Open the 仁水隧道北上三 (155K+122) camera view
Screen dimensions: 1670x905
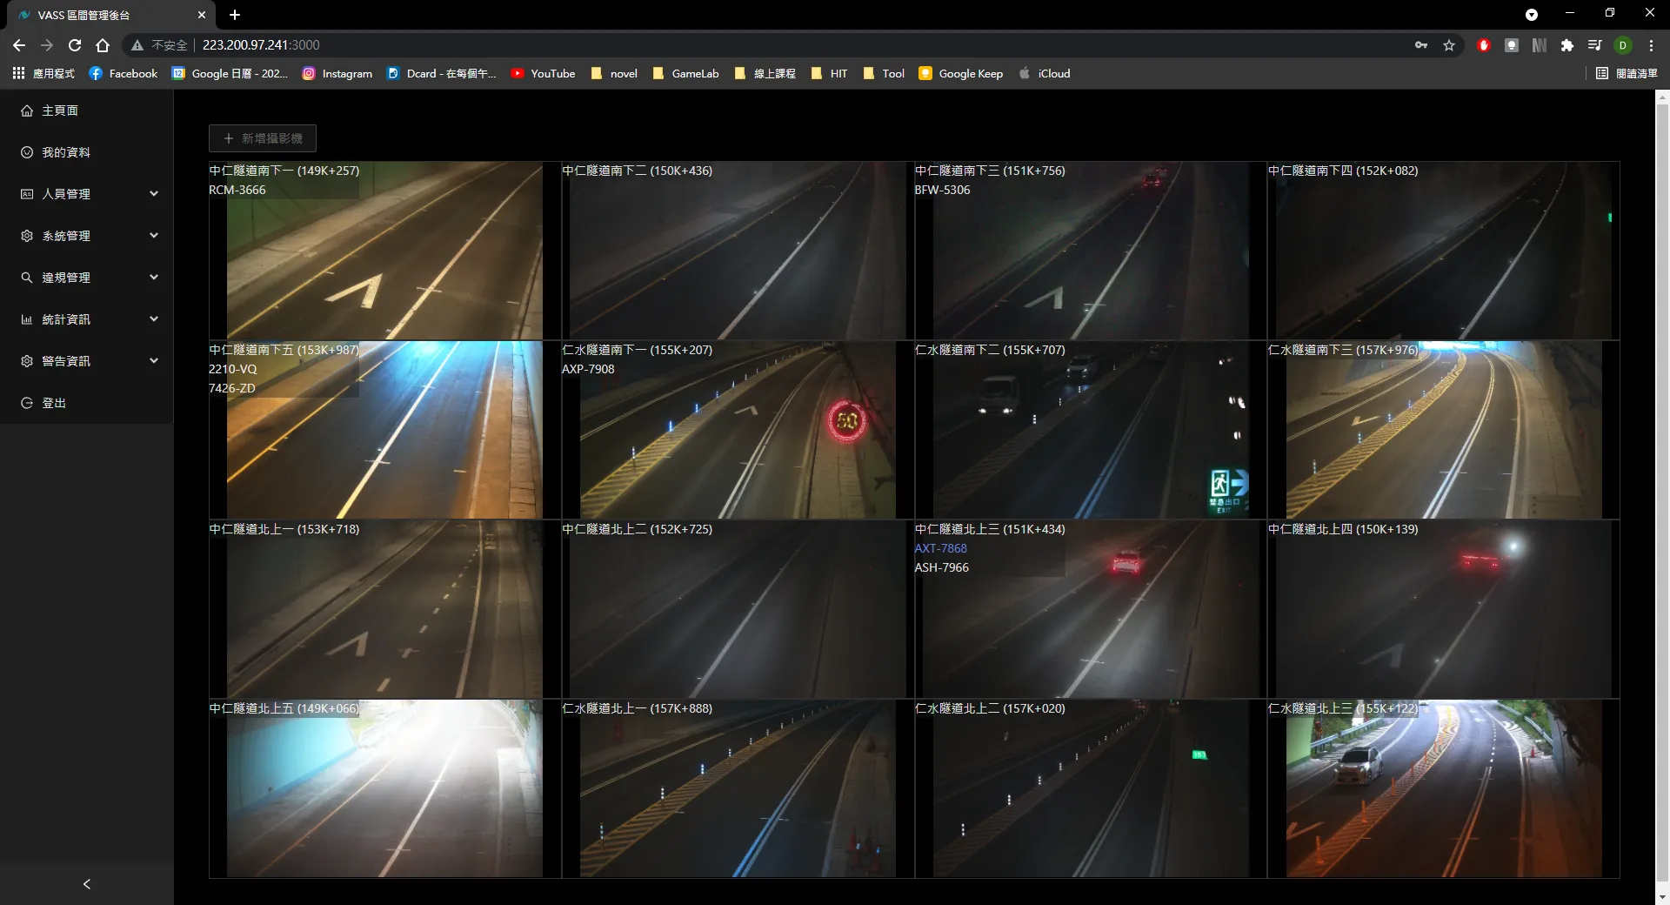pos(1443,790)
